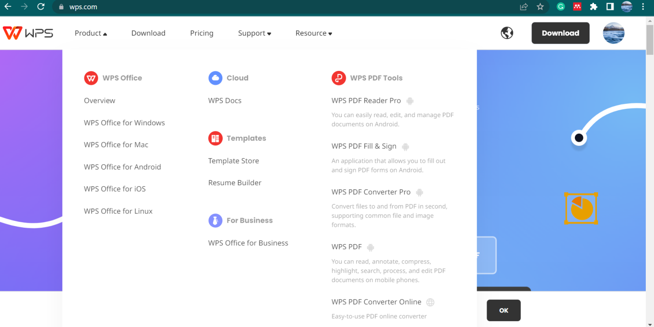Click the WPS Office red logo icon
654x327 pixels.
(91, 78)
